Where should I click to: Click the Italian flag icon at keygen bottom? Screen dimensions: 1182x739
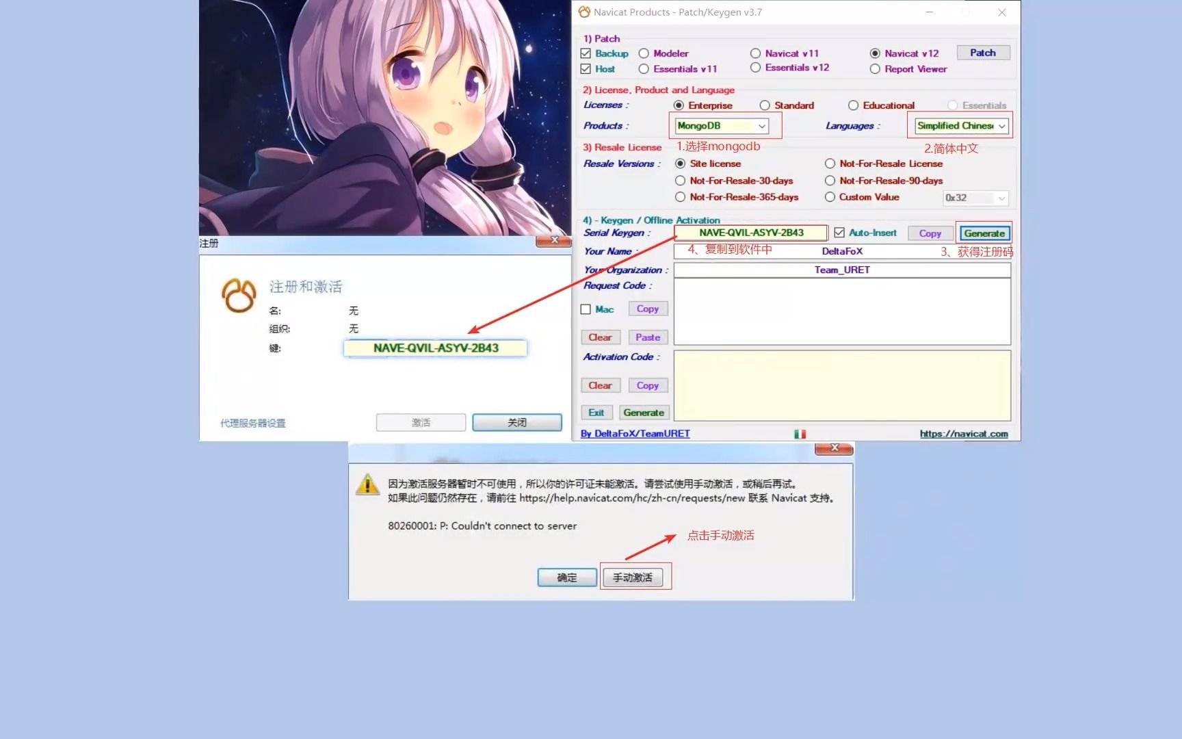click(800, 433)
